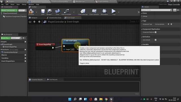The image size is (181, 102).
Task: Compile the blueprint with Compile button
Action: click(x=31, y=12)
